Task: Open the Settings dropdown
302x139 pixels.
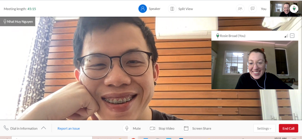Action: (x=264, y=128)
